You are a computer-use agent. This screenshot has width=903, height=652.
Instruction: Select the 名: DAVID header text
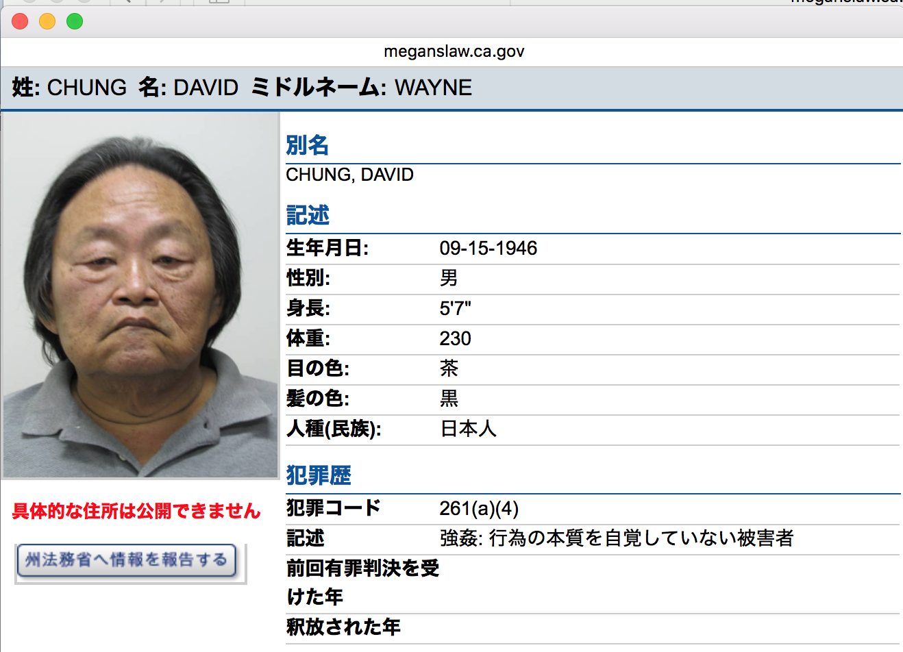click(188, 88)
